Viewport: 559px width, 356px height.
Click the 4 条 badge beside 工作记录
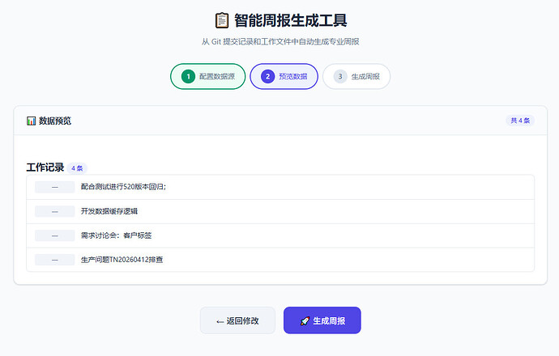point(78,168)
